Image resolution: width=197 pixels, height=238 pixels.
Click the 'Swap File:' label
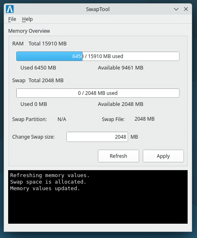pyautogui.click(x=113, y=119)
